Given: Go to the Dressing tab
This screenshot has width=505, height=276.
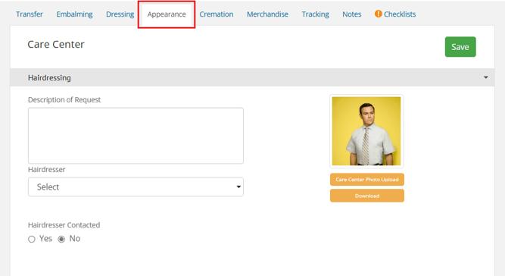Looking at the screenshot, I should 120,14.
